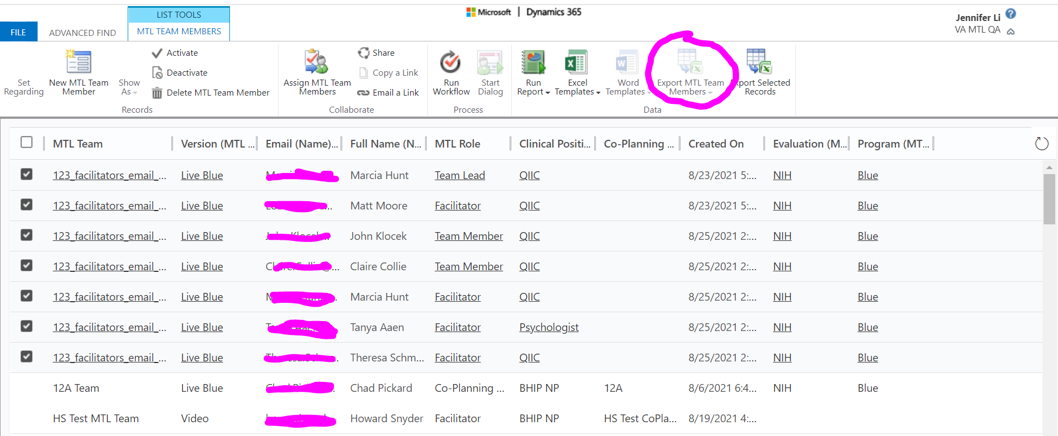
Task: Run Workflow on the selected records
Action: [451, 72]
